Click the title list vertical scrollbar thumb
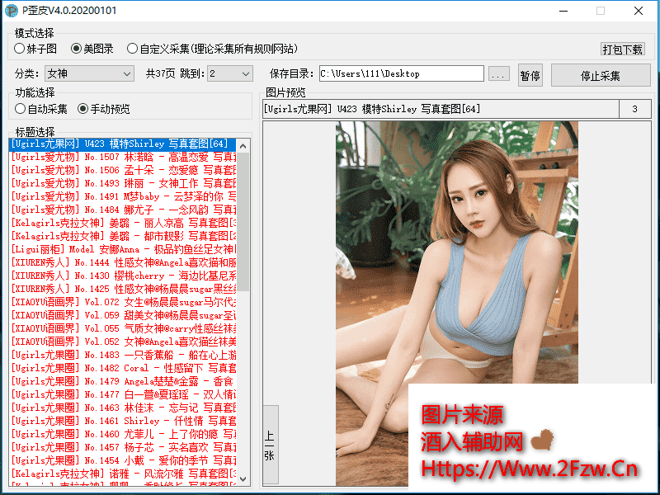Viewport: 660px width, 495px height. pos(243,222)
